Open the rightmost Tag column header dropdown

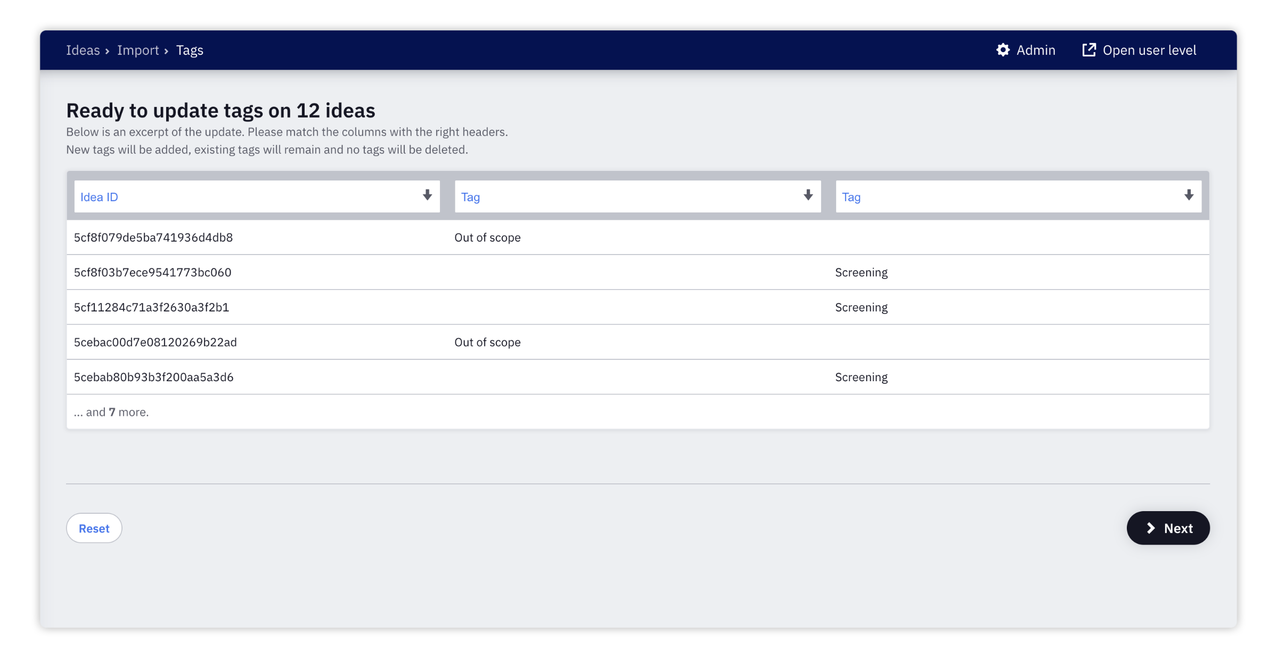click(1018, 196)
